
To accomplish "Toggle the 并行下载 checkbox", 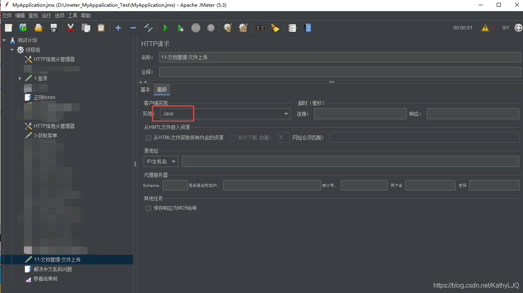I will pyautogui.click(x=233, y=138).
